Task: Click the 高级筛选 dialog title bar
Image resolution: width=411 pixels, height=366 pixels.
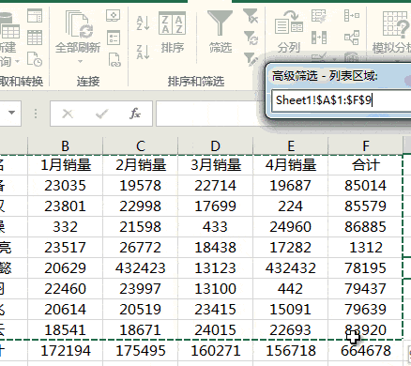Action: 340,75
